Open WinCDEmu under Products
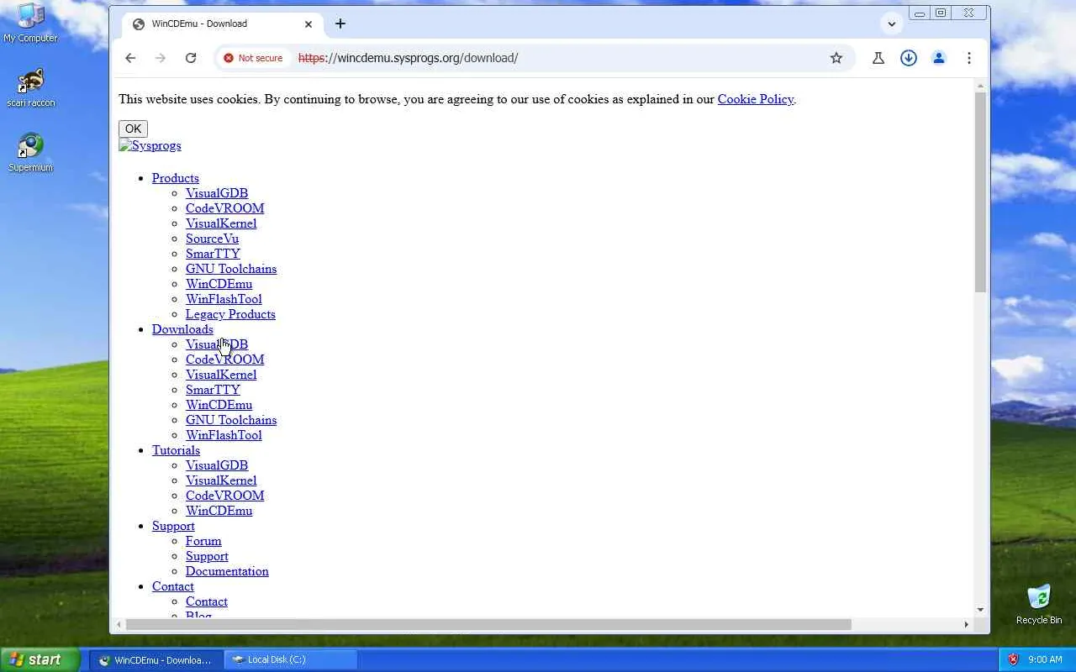The image size is (1076, 672). tap(219, 284)
